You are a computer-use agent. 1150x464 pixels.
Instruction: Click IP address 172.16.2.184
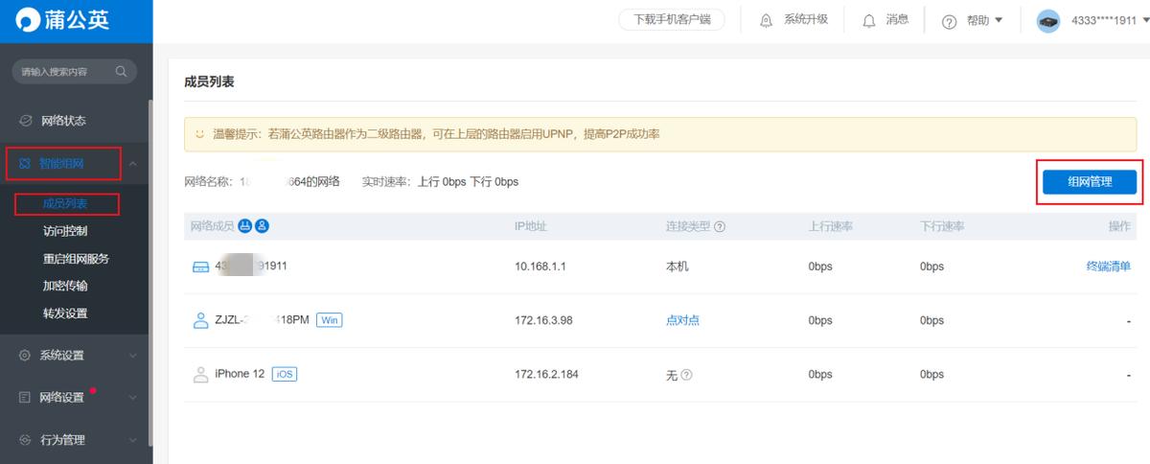546,375
